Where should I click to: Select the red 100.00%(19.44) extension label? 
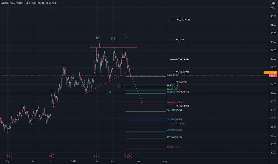(174, 103)
